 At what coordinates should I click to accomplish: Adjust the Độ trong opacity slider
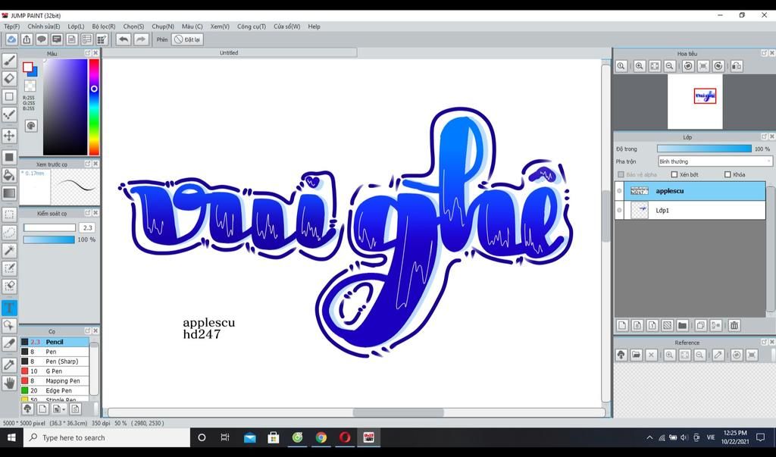pos(704,149)
